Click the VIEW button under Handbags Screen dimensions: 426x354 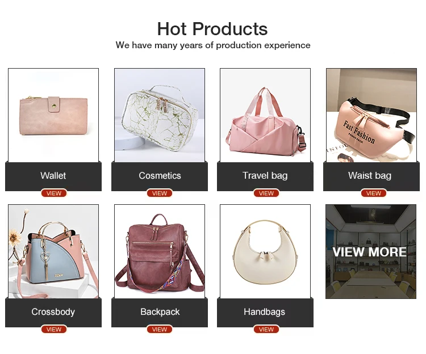266,329
